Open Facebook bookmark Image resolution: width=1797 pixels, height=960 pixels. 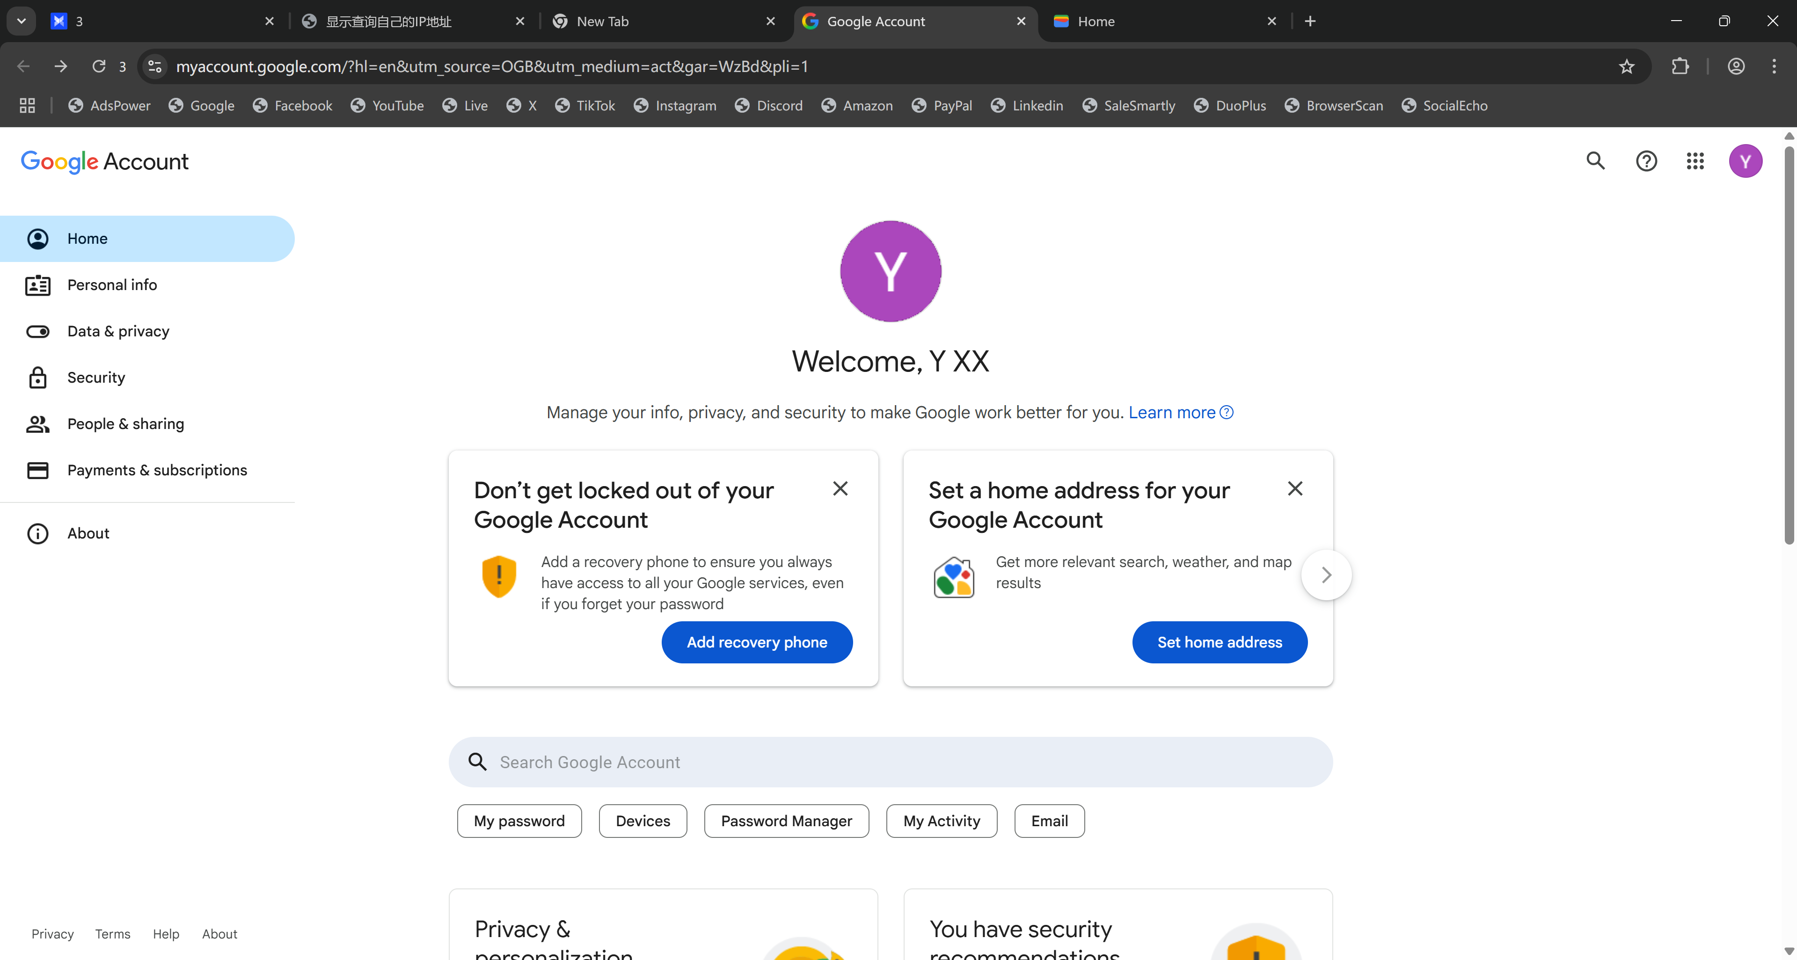pos(292,106)
